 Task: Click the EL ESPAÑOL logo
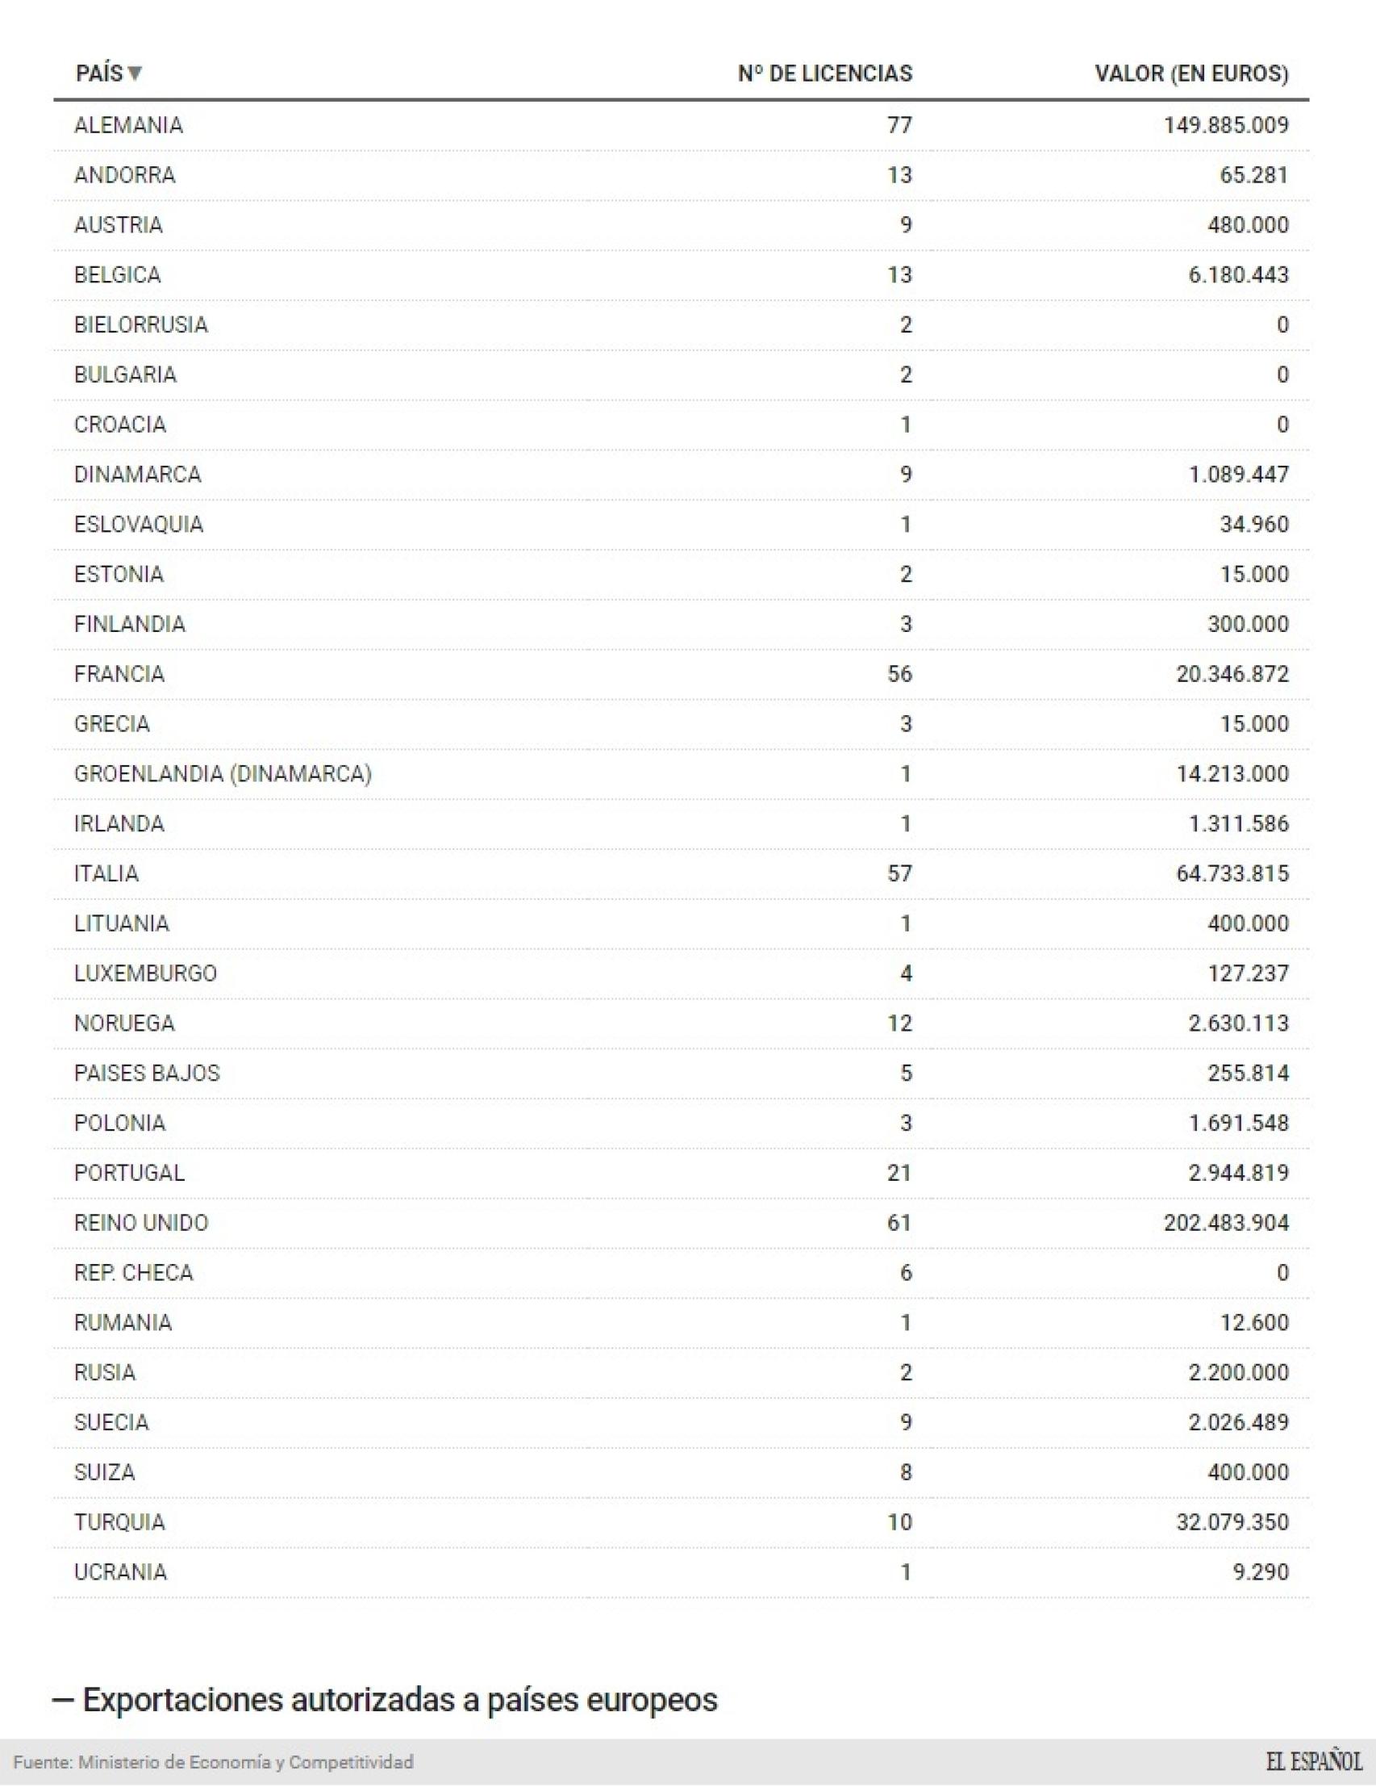1315,1761
